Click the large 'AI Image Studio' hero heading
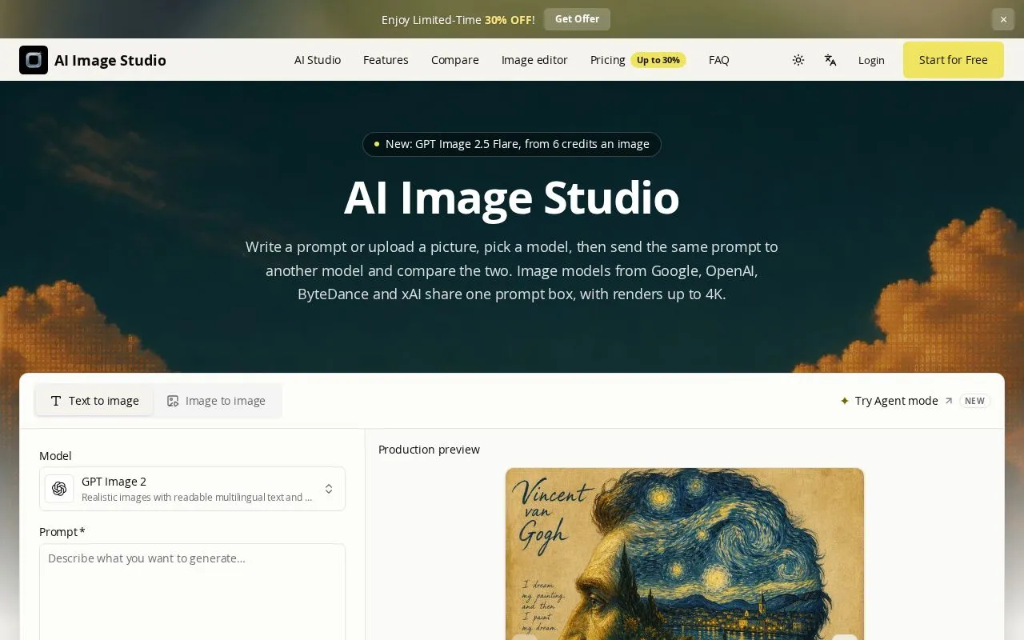The height and width of the screenshot is (640, 1024). pyautogui.click(x=512, y=198)
